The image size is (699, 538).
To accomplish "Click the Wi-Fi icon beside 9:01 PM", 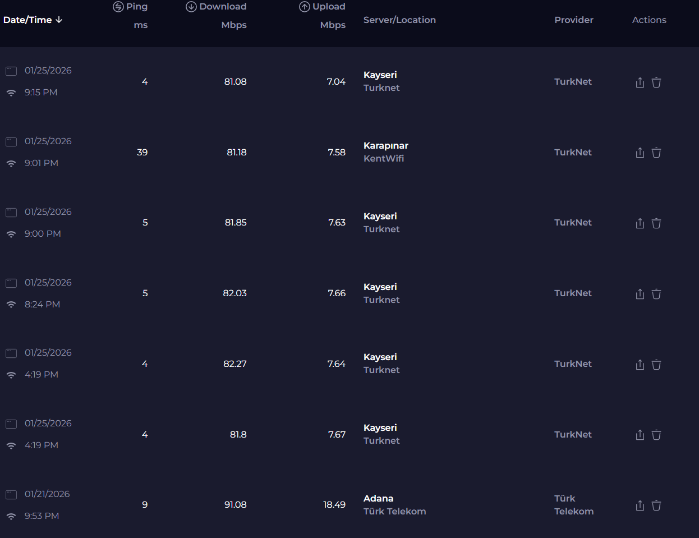I will tap(11, 163).
